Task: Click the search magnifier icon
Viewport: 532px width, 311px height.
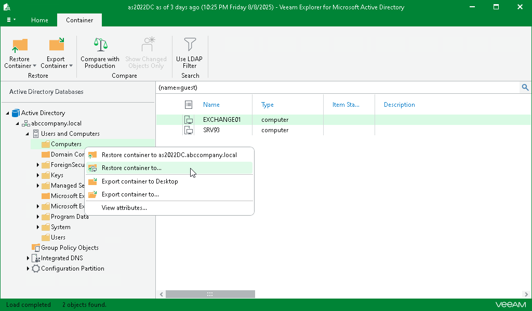Action: [525, 88]
